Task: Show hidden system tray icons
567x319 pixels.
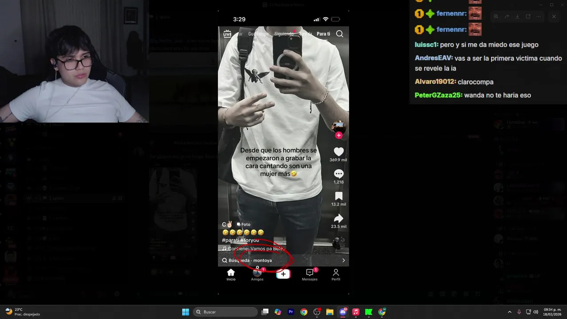Action: 509,312
